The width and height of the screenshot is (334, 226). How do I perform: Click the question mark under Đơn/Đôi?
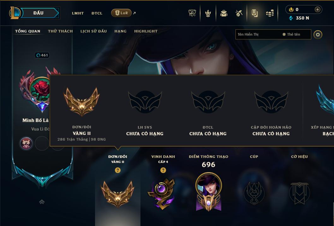click(x=117, y=170)
